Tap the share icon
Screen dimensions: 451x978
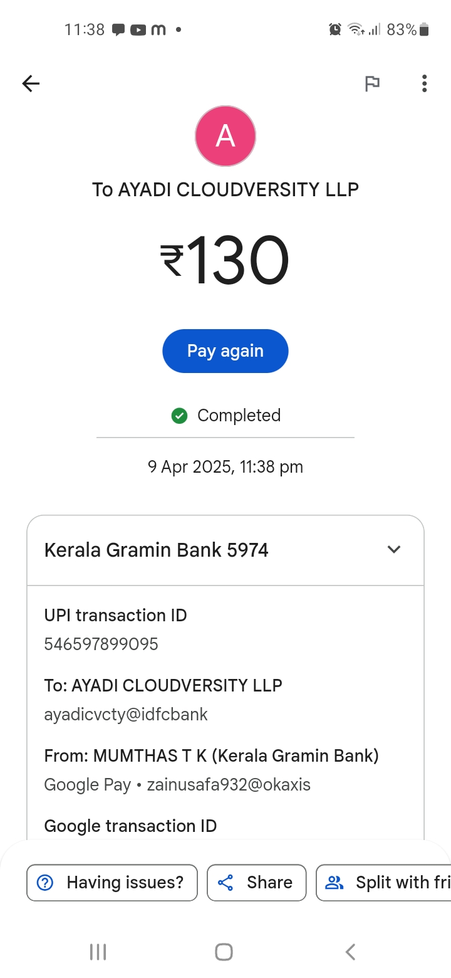pyautogui.click(x=225, y=883)
